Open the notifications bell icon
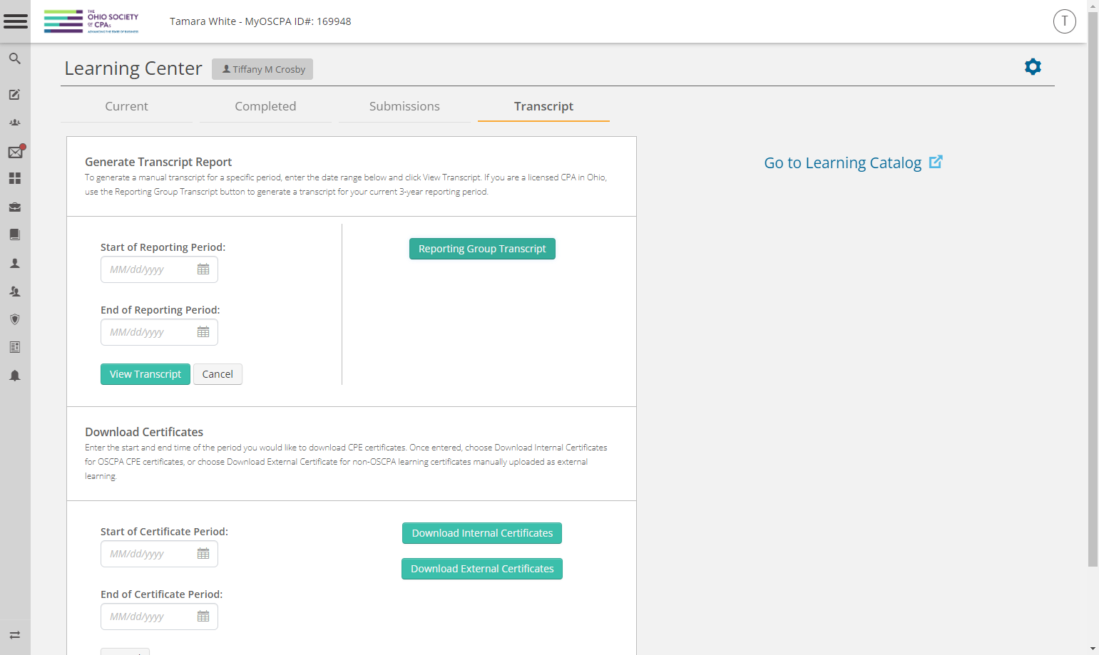The width and height of the screenshot is (1099, 655). 14,376
